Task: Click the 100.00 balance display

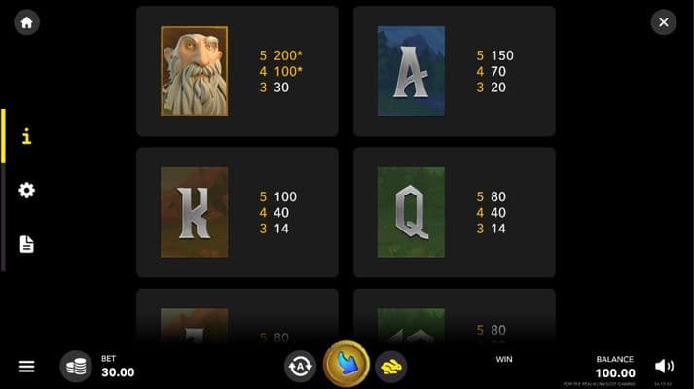Action: pyautogui.click(x=615, y=373)
